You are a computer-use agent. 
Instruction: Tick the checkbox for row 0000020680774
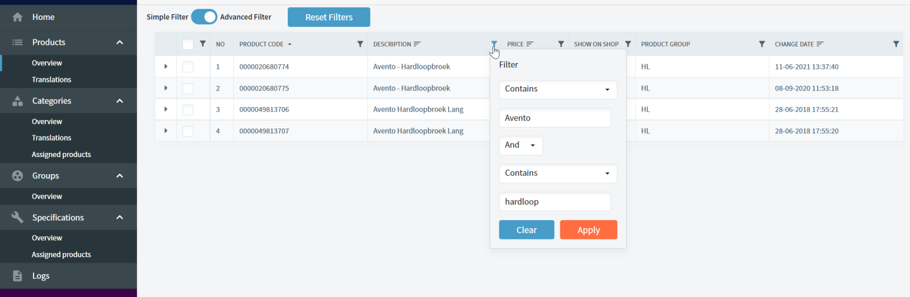coord(188,67)
